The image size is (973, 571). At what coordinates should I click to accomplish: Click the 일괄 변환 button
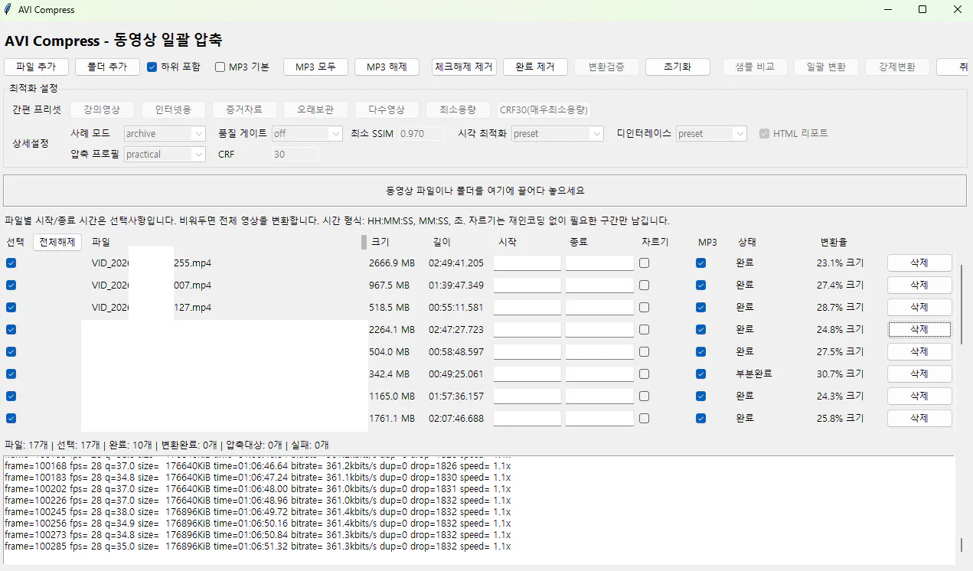click(826, 67)
